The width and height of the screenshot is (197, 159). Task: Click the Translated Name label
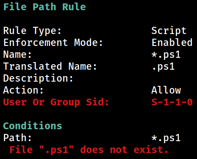point(50,66)
